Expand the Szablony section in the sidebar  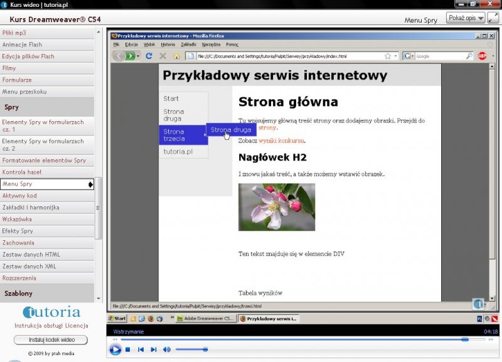click(19, 293)
